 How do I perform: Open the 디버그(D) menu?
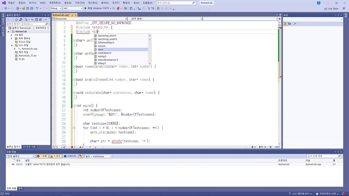(x=80, y=3)
